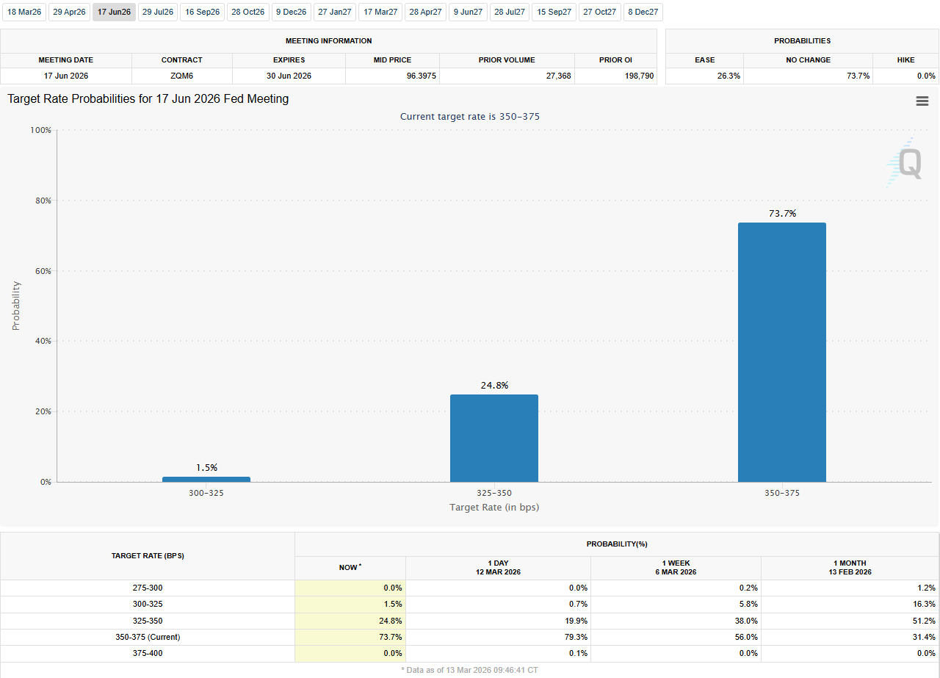The height and width of the screenshot is (678, 940).
Task: Choose the 27 Jan27 meeting tab
Action: [335, 12]
